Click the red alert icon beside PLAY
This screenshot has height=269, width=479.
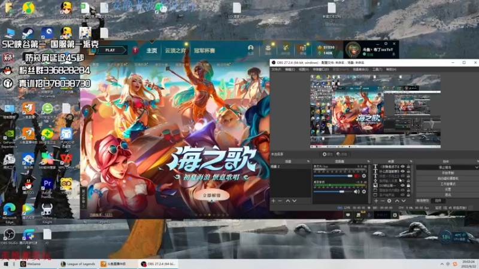(x=135, y=50)
